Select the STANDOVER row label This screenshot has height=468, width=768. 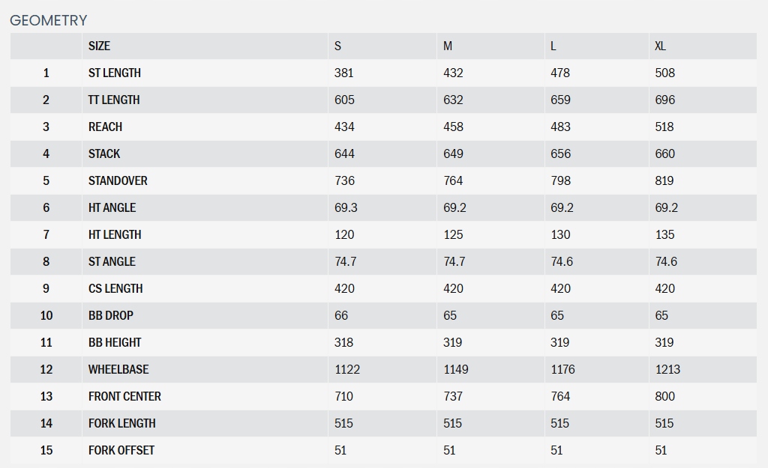point(118,180)
